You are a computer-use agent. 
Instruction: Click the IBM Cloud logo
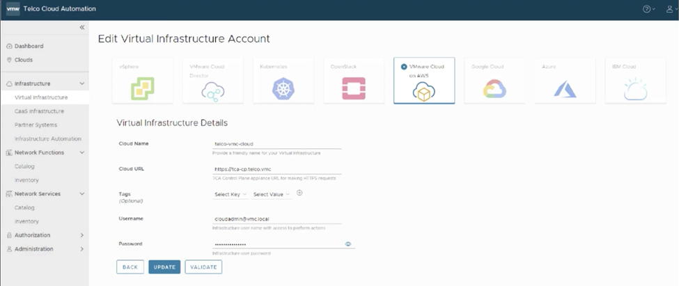coord(636,90)
